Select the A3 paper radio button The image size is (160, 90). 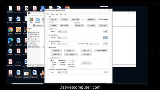click(51, 66)
